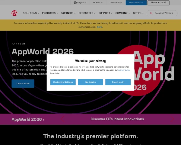Viewport: 181px width, 145px height.
Task: Choose Customize Settings in privacy dialog
Action: [63, 82]
